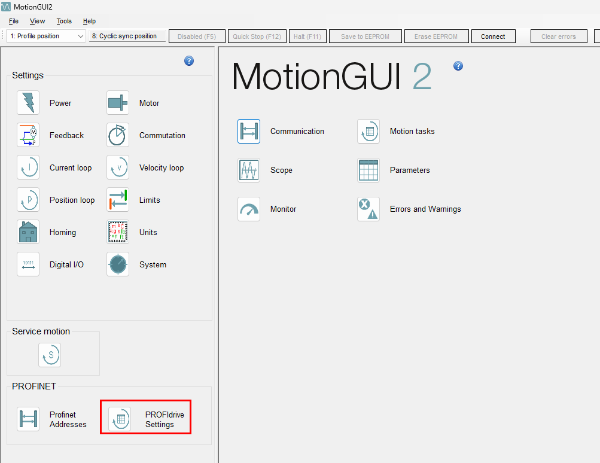Open Velocity loop settings icon
This screenshot has width=600, height=463.
click(x=118, y=167)
